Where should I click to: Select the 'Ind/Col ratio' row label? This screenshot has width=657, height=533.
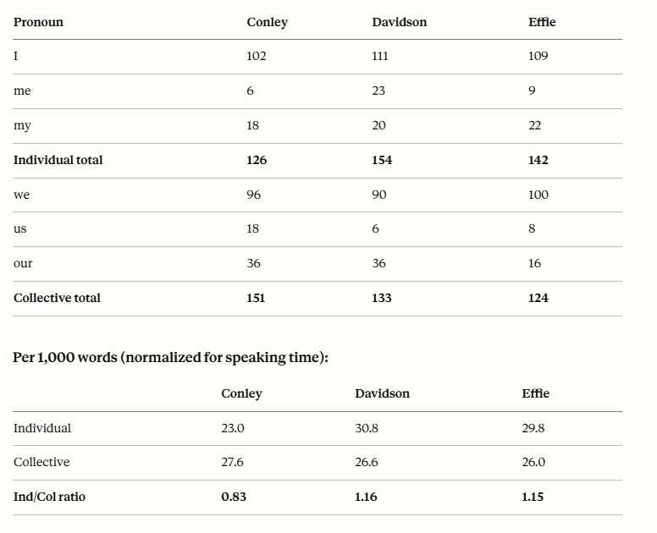tap(49, 497)
